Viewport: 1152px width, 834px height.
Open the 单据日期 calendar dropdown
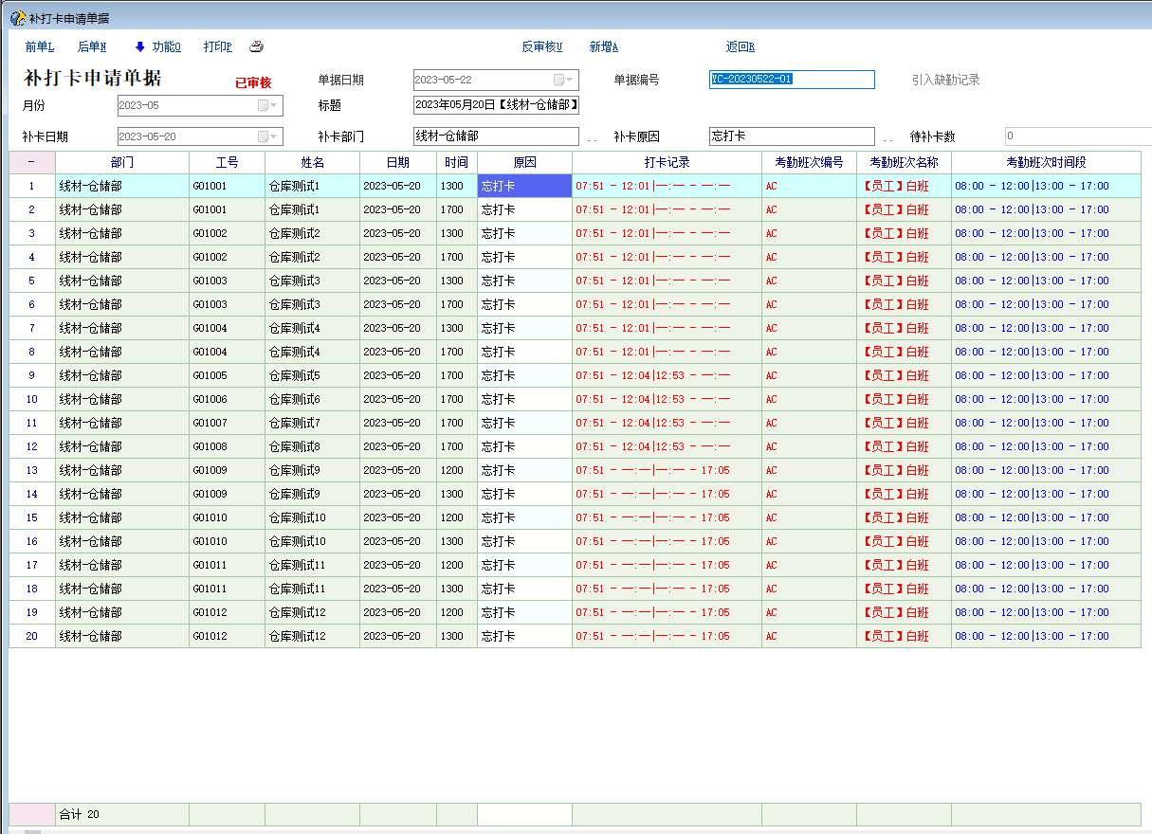563,81
